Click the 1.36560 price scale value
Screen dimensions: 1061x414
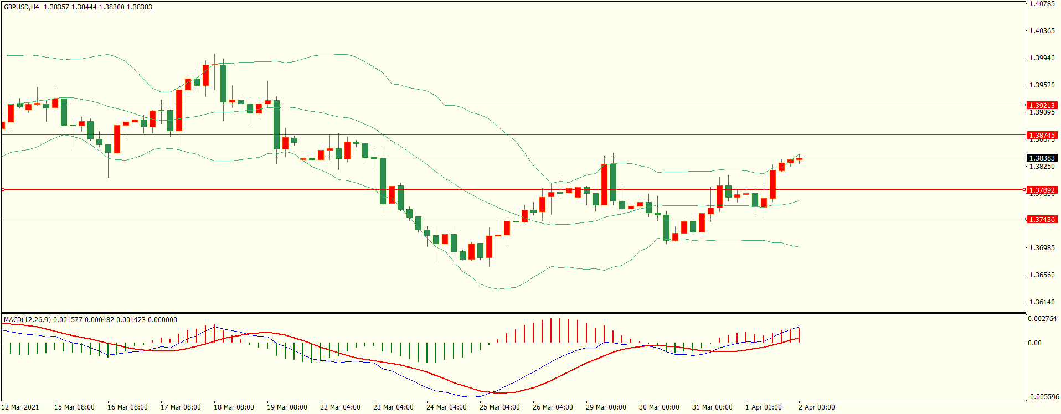coord(1042,275)
